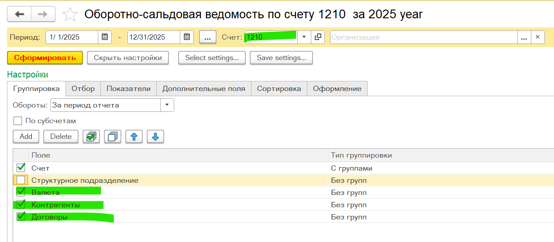Click the Delete button

[61, 137]
